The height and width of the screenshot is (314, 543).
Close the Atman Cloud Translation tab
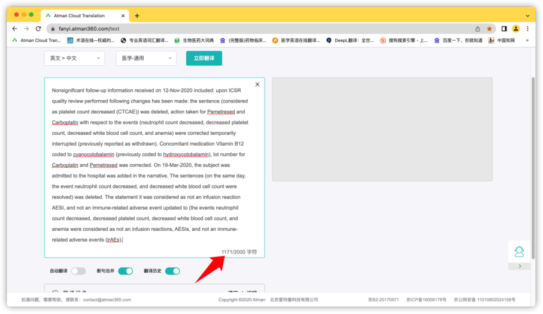(x=123, y=16)
